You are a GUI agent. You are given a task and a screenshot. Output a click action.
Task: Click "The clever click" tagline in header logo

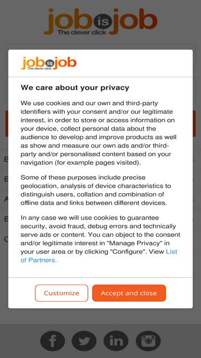click(x=81, y=32)
